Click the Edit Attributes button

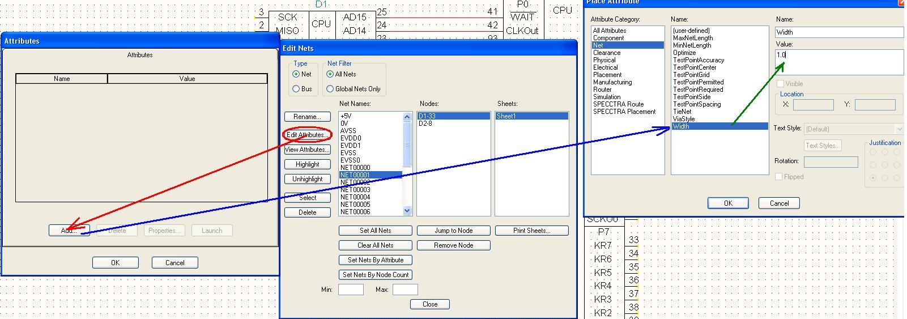(x=307, y=135)
